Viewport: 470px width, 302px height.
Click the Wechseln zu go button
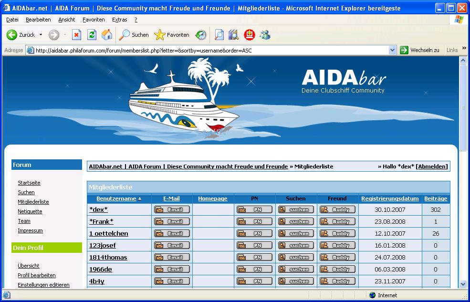(x=420, y=50)
